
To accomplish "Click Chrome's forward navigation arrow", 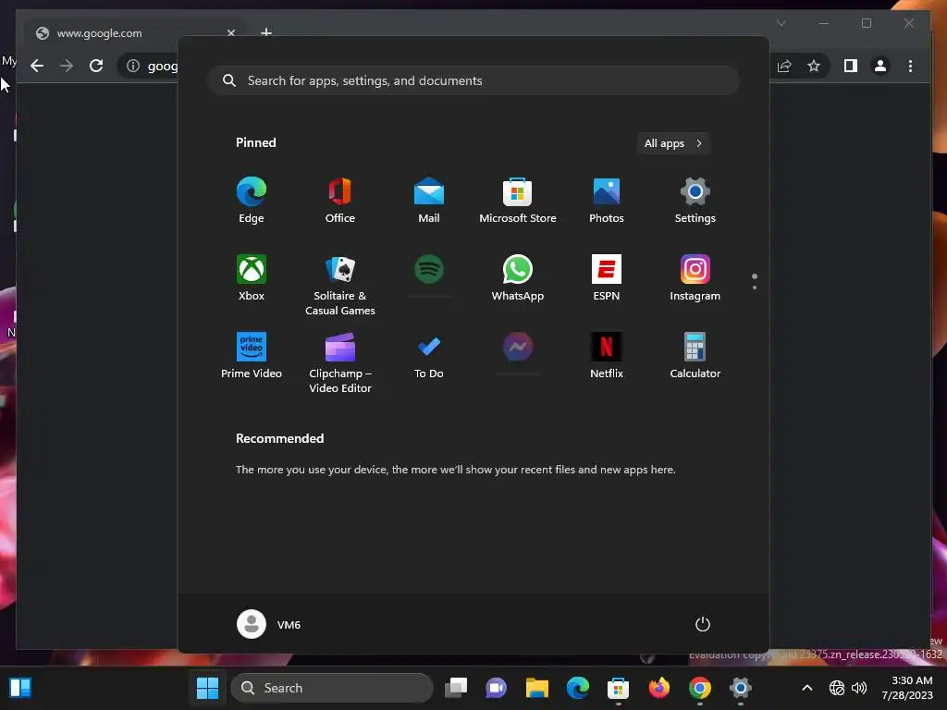I will 67,66.
